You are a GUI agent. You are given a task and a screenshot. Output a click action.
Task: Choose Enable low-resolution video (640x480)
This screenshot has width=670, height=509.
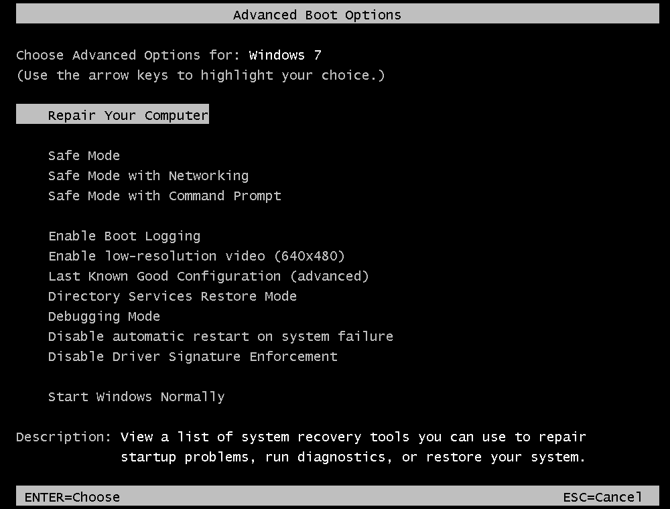(196, 256)
